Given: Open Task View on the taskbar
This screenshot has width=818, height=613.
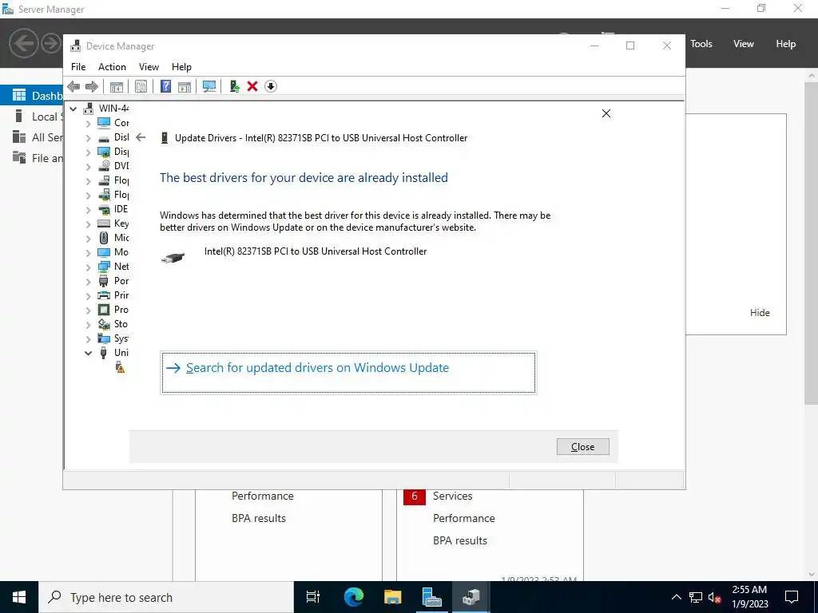Looking at the screenshot, I should click(313, 597).
